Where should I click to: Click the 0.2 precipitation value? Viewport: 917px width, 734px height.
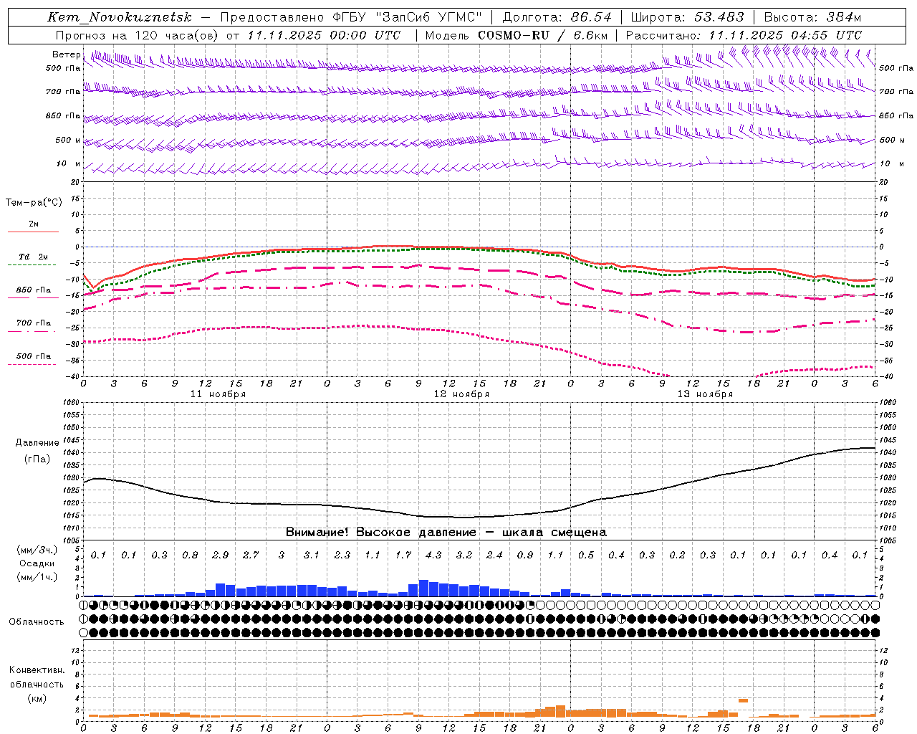coord(677,556)
